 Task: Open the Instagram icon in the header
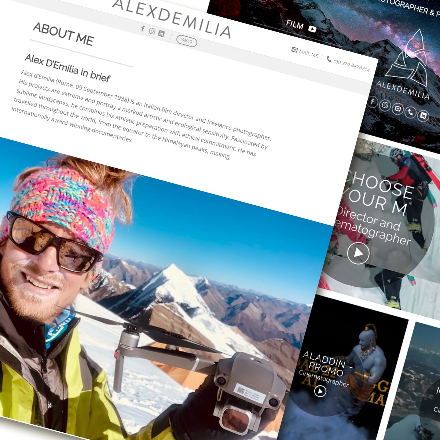pyautogui.click(x=152, y=31)
